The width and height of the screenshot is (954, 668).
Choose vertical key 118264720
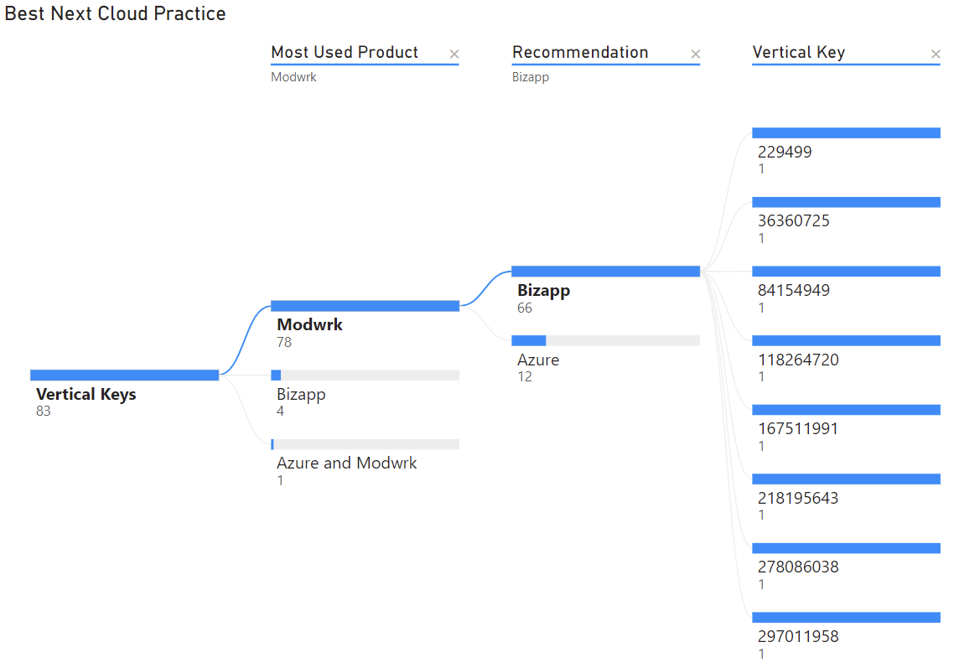click(x=846, y=340)
